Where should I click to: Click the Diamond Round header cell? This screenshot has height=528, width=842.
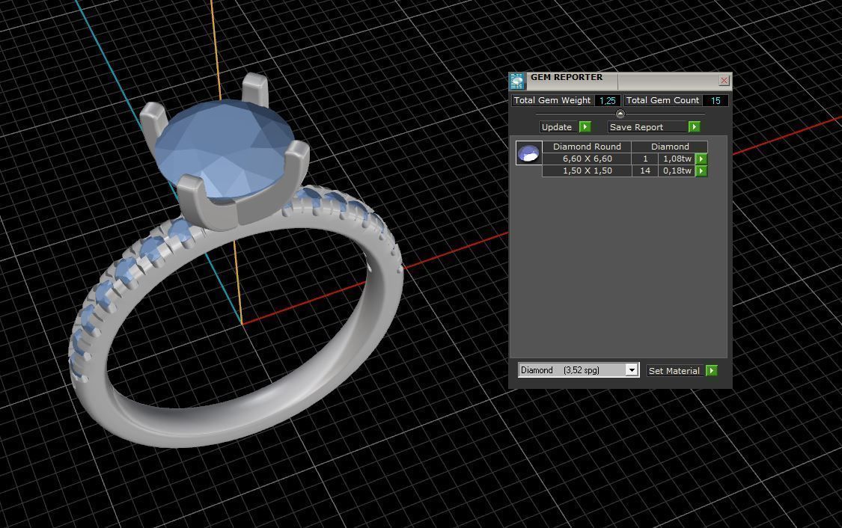587,147
